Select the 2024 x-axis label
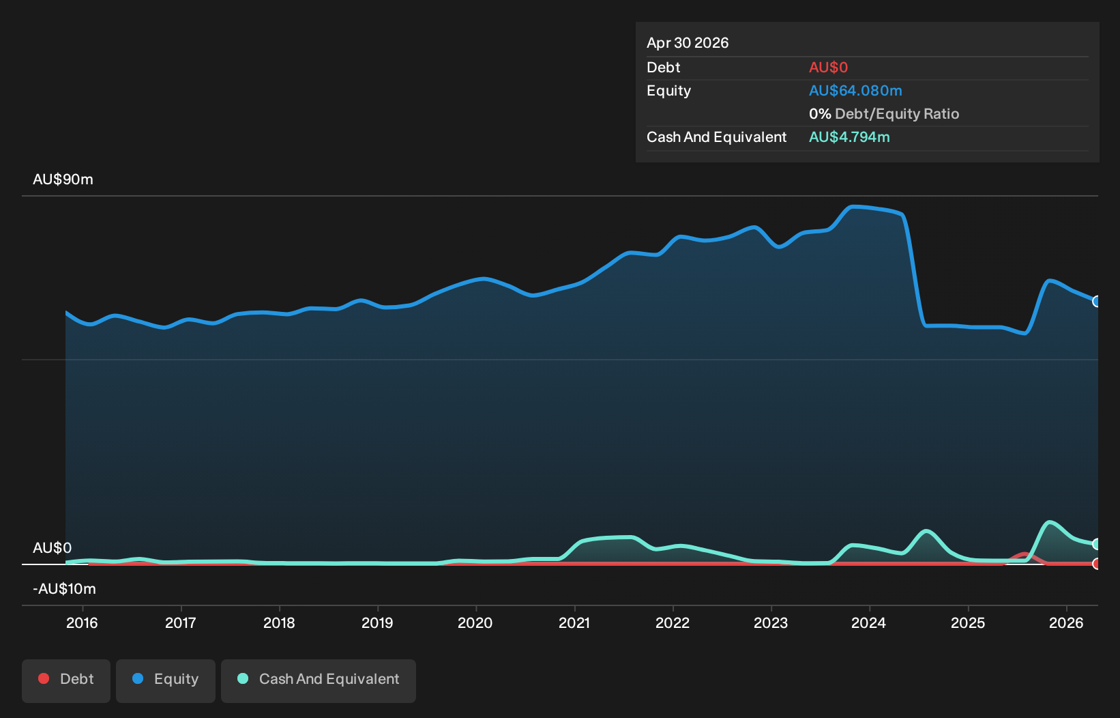This screenshot has width=1120, height=718. [869, 622]
